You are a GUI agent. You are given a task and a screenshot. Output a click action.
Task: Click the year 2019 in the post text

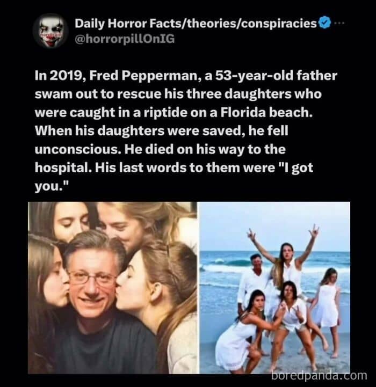[66, 76]
